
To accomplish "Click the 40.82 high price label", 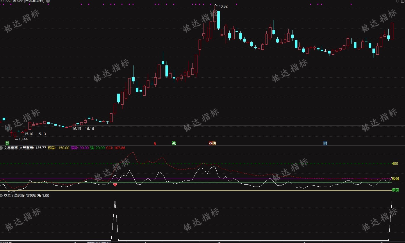I will tap(223, 6).
